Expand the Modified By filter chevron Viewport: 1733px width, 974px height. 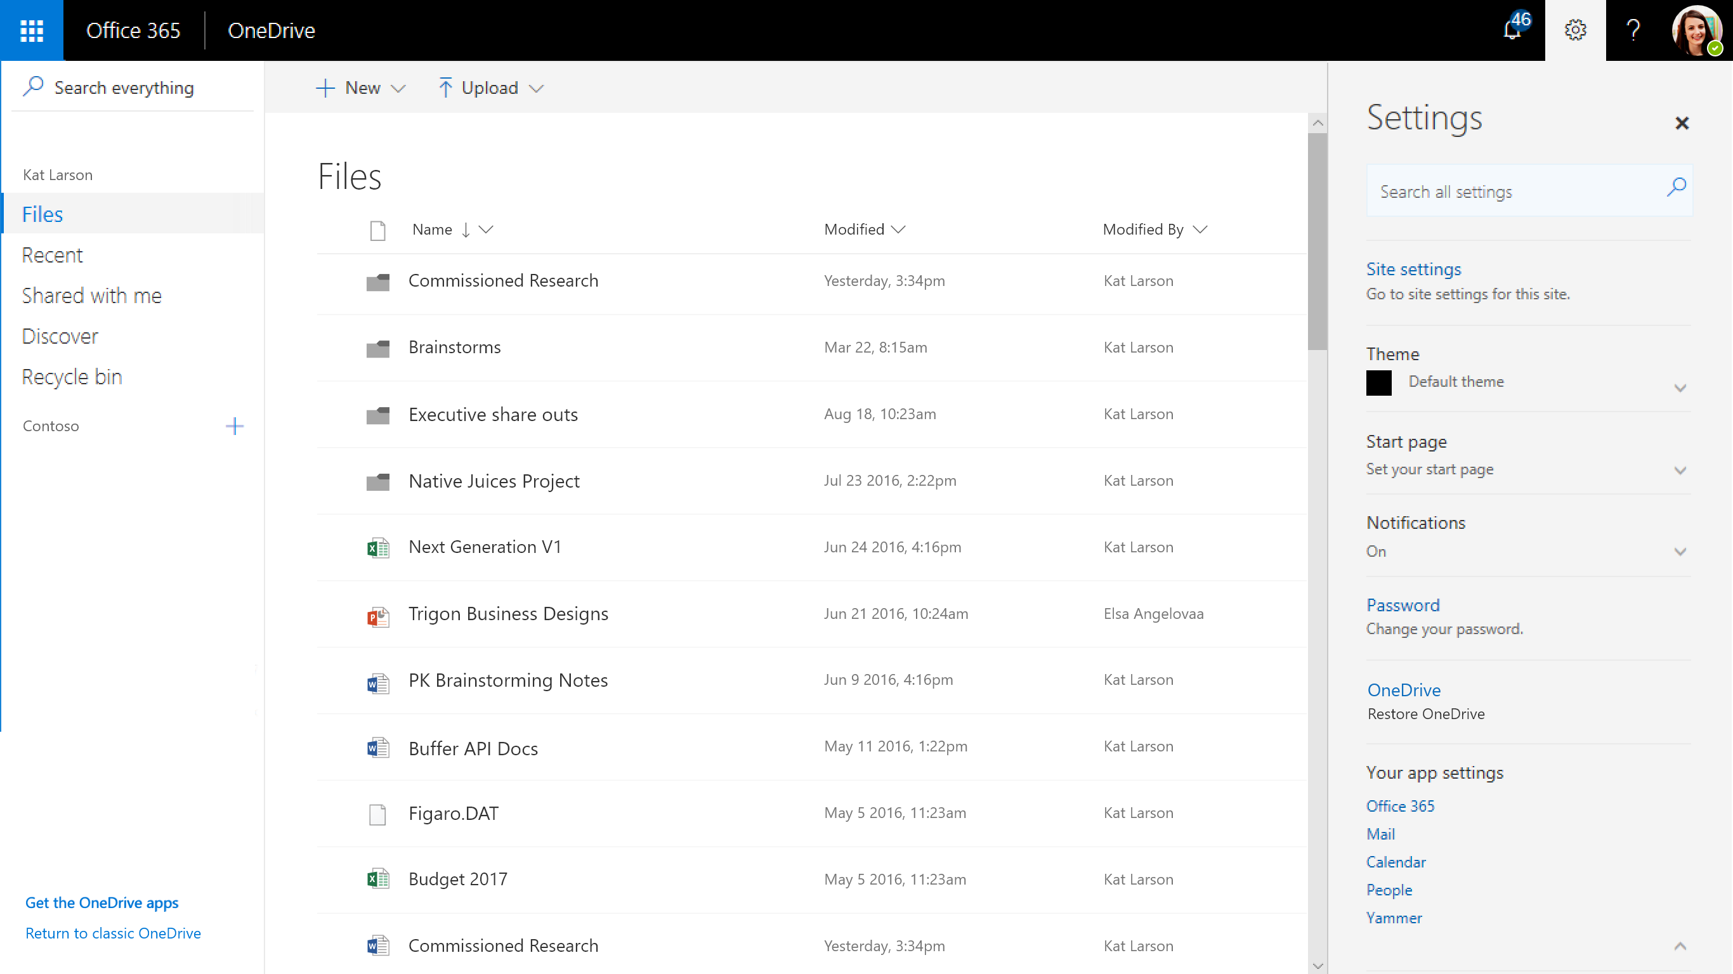pos(1201,230)
